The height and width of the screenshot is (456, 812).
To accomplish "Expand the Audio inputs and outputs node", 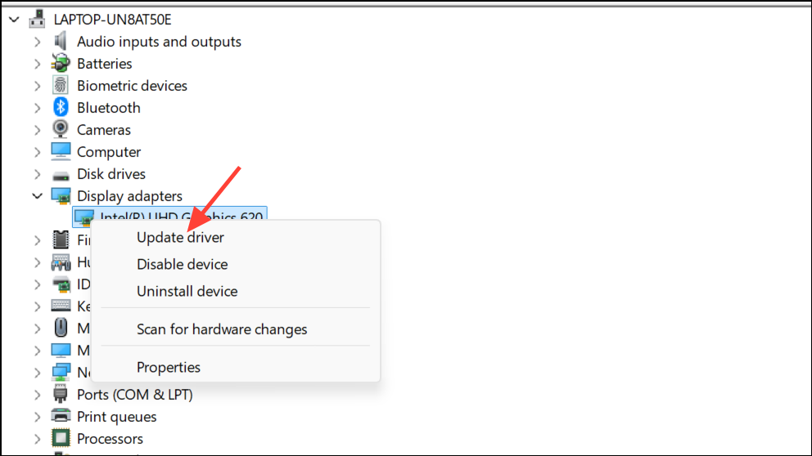I will [x=37, y=41].
